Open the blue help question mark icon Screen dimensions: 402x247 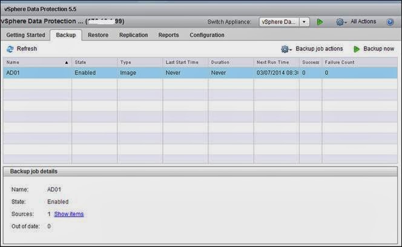click(390, 22)
